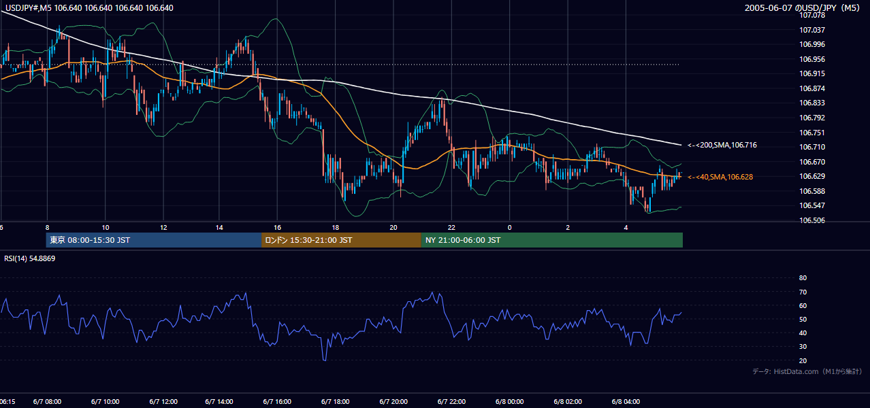Click hour tick 22 under the price chart
Viewport: 870px width, 408px height.
[x=451, y=226]
